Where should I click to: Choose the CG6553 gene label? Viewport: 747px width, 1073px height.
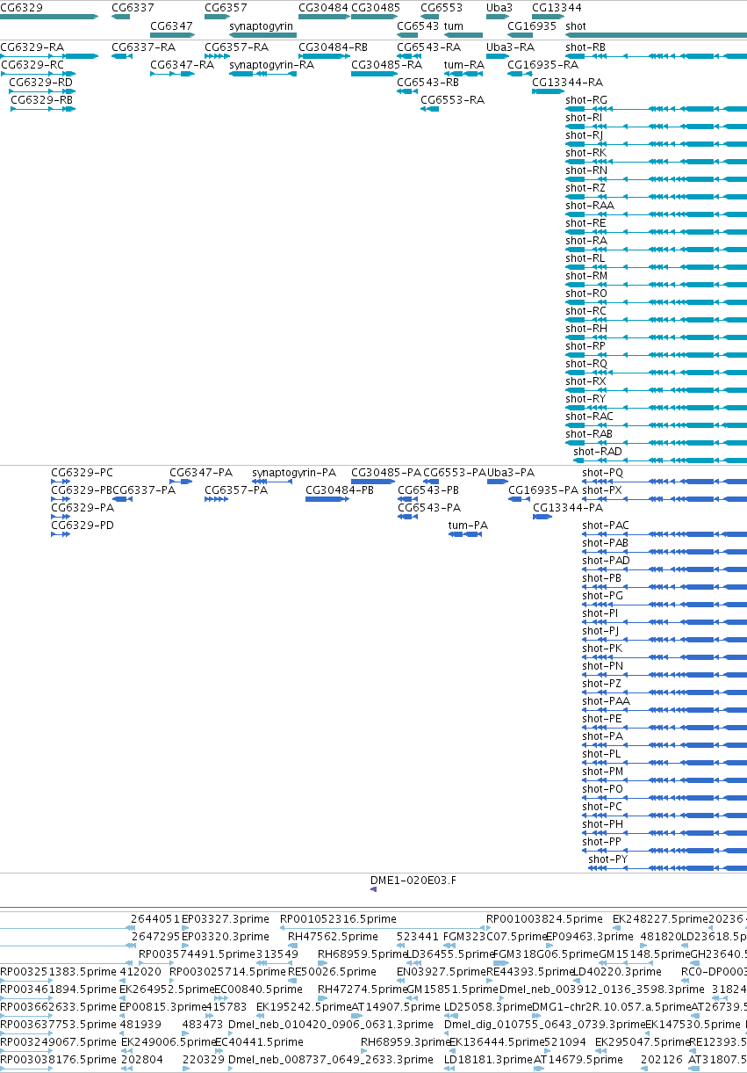point(442,7)
